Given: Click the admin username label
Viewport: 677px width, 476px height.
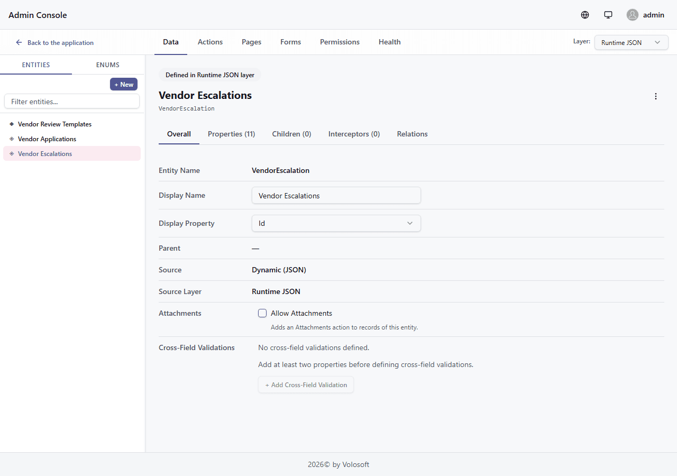Looking at the screenshot, I should pos(654,15).
